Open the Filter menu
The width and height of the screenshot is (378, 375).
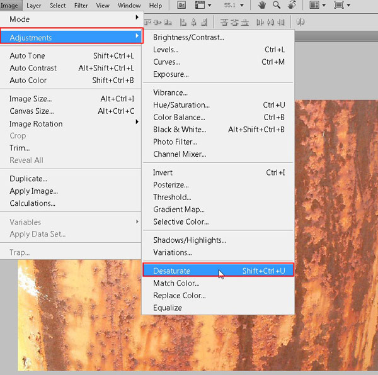tap(81, 6)
